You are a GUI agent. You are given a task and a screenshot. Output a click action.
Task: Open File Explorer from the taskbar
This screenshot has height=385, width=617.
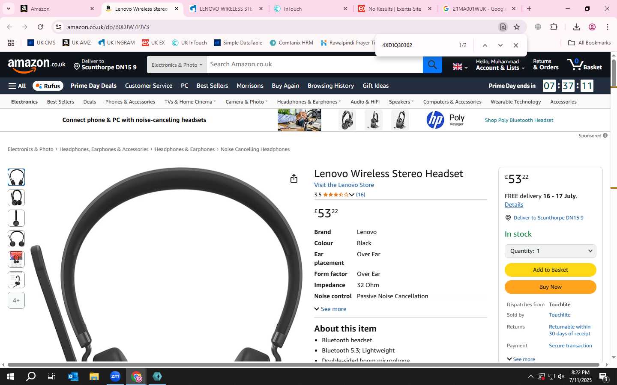pyautogui.click(x=94, y=376)
